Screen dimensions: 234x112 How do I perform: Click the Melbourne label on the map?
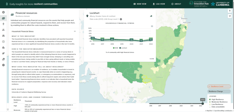133,97
